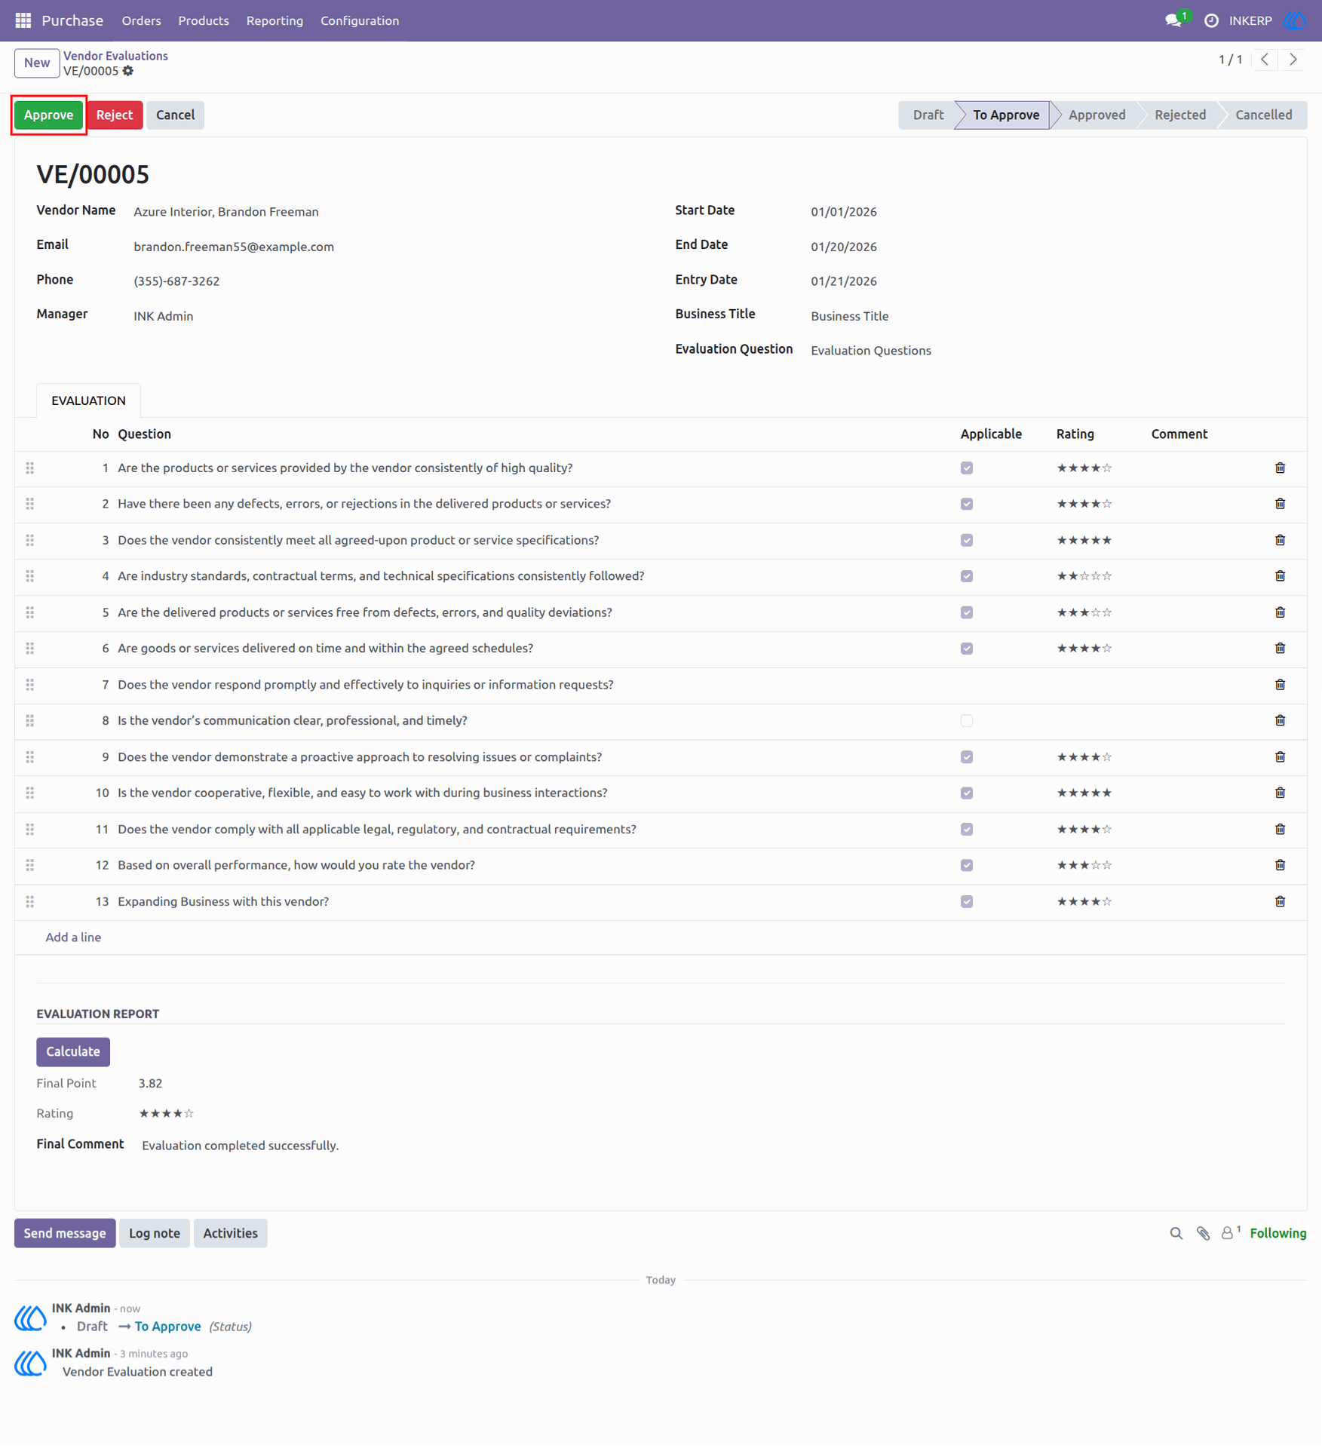The image size is (1322, 1448).
Task: Click the Following status link
Action: [x=1278, y=1234]
